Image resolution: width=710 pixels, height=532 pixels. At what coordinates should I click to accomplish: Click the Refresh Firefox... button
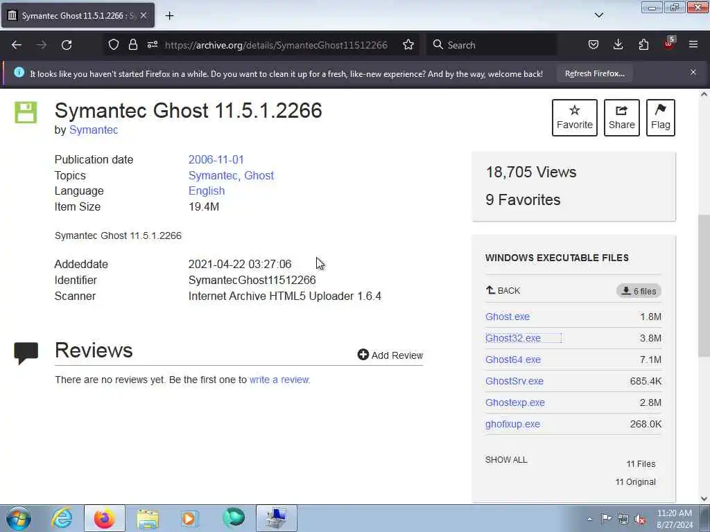coord(594,73)
